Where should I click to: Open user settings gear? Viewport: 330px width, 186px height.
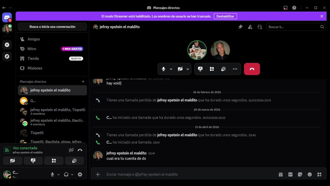80,174
